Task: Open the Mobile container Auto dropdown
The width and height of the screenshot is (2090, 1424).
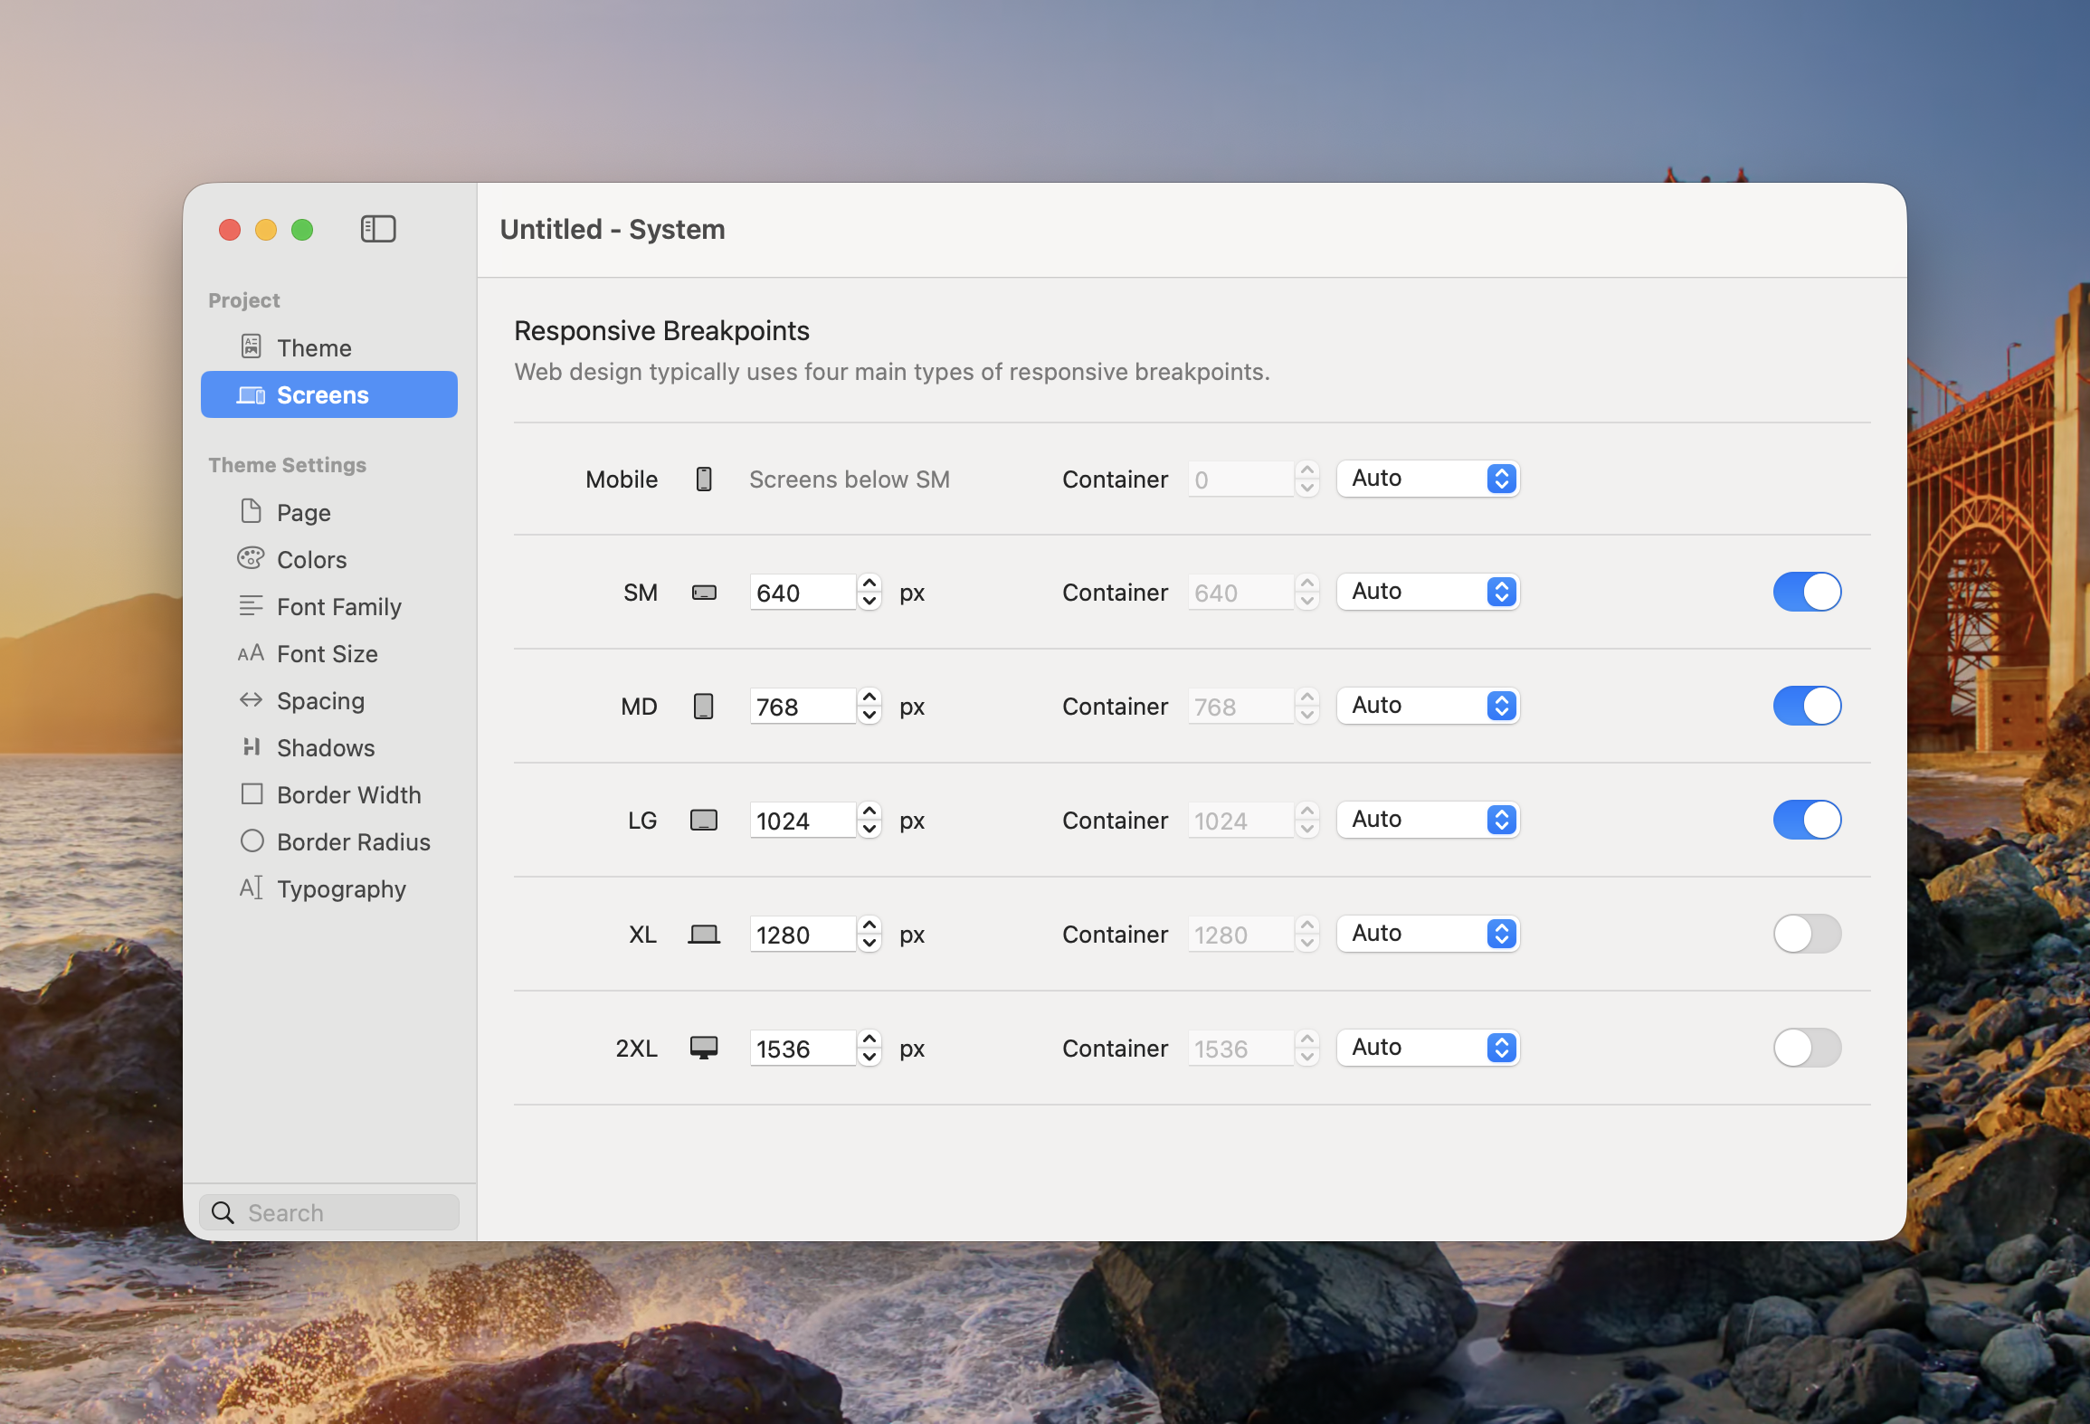Action: click(x=1428, y=479)
